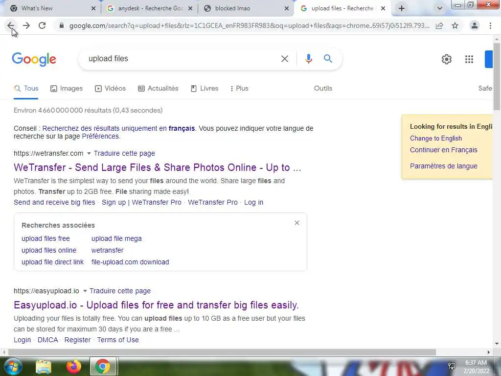The width and height of the screenshot is (501, 376).
Task: Select the Tous results tab
Action: 26,88
